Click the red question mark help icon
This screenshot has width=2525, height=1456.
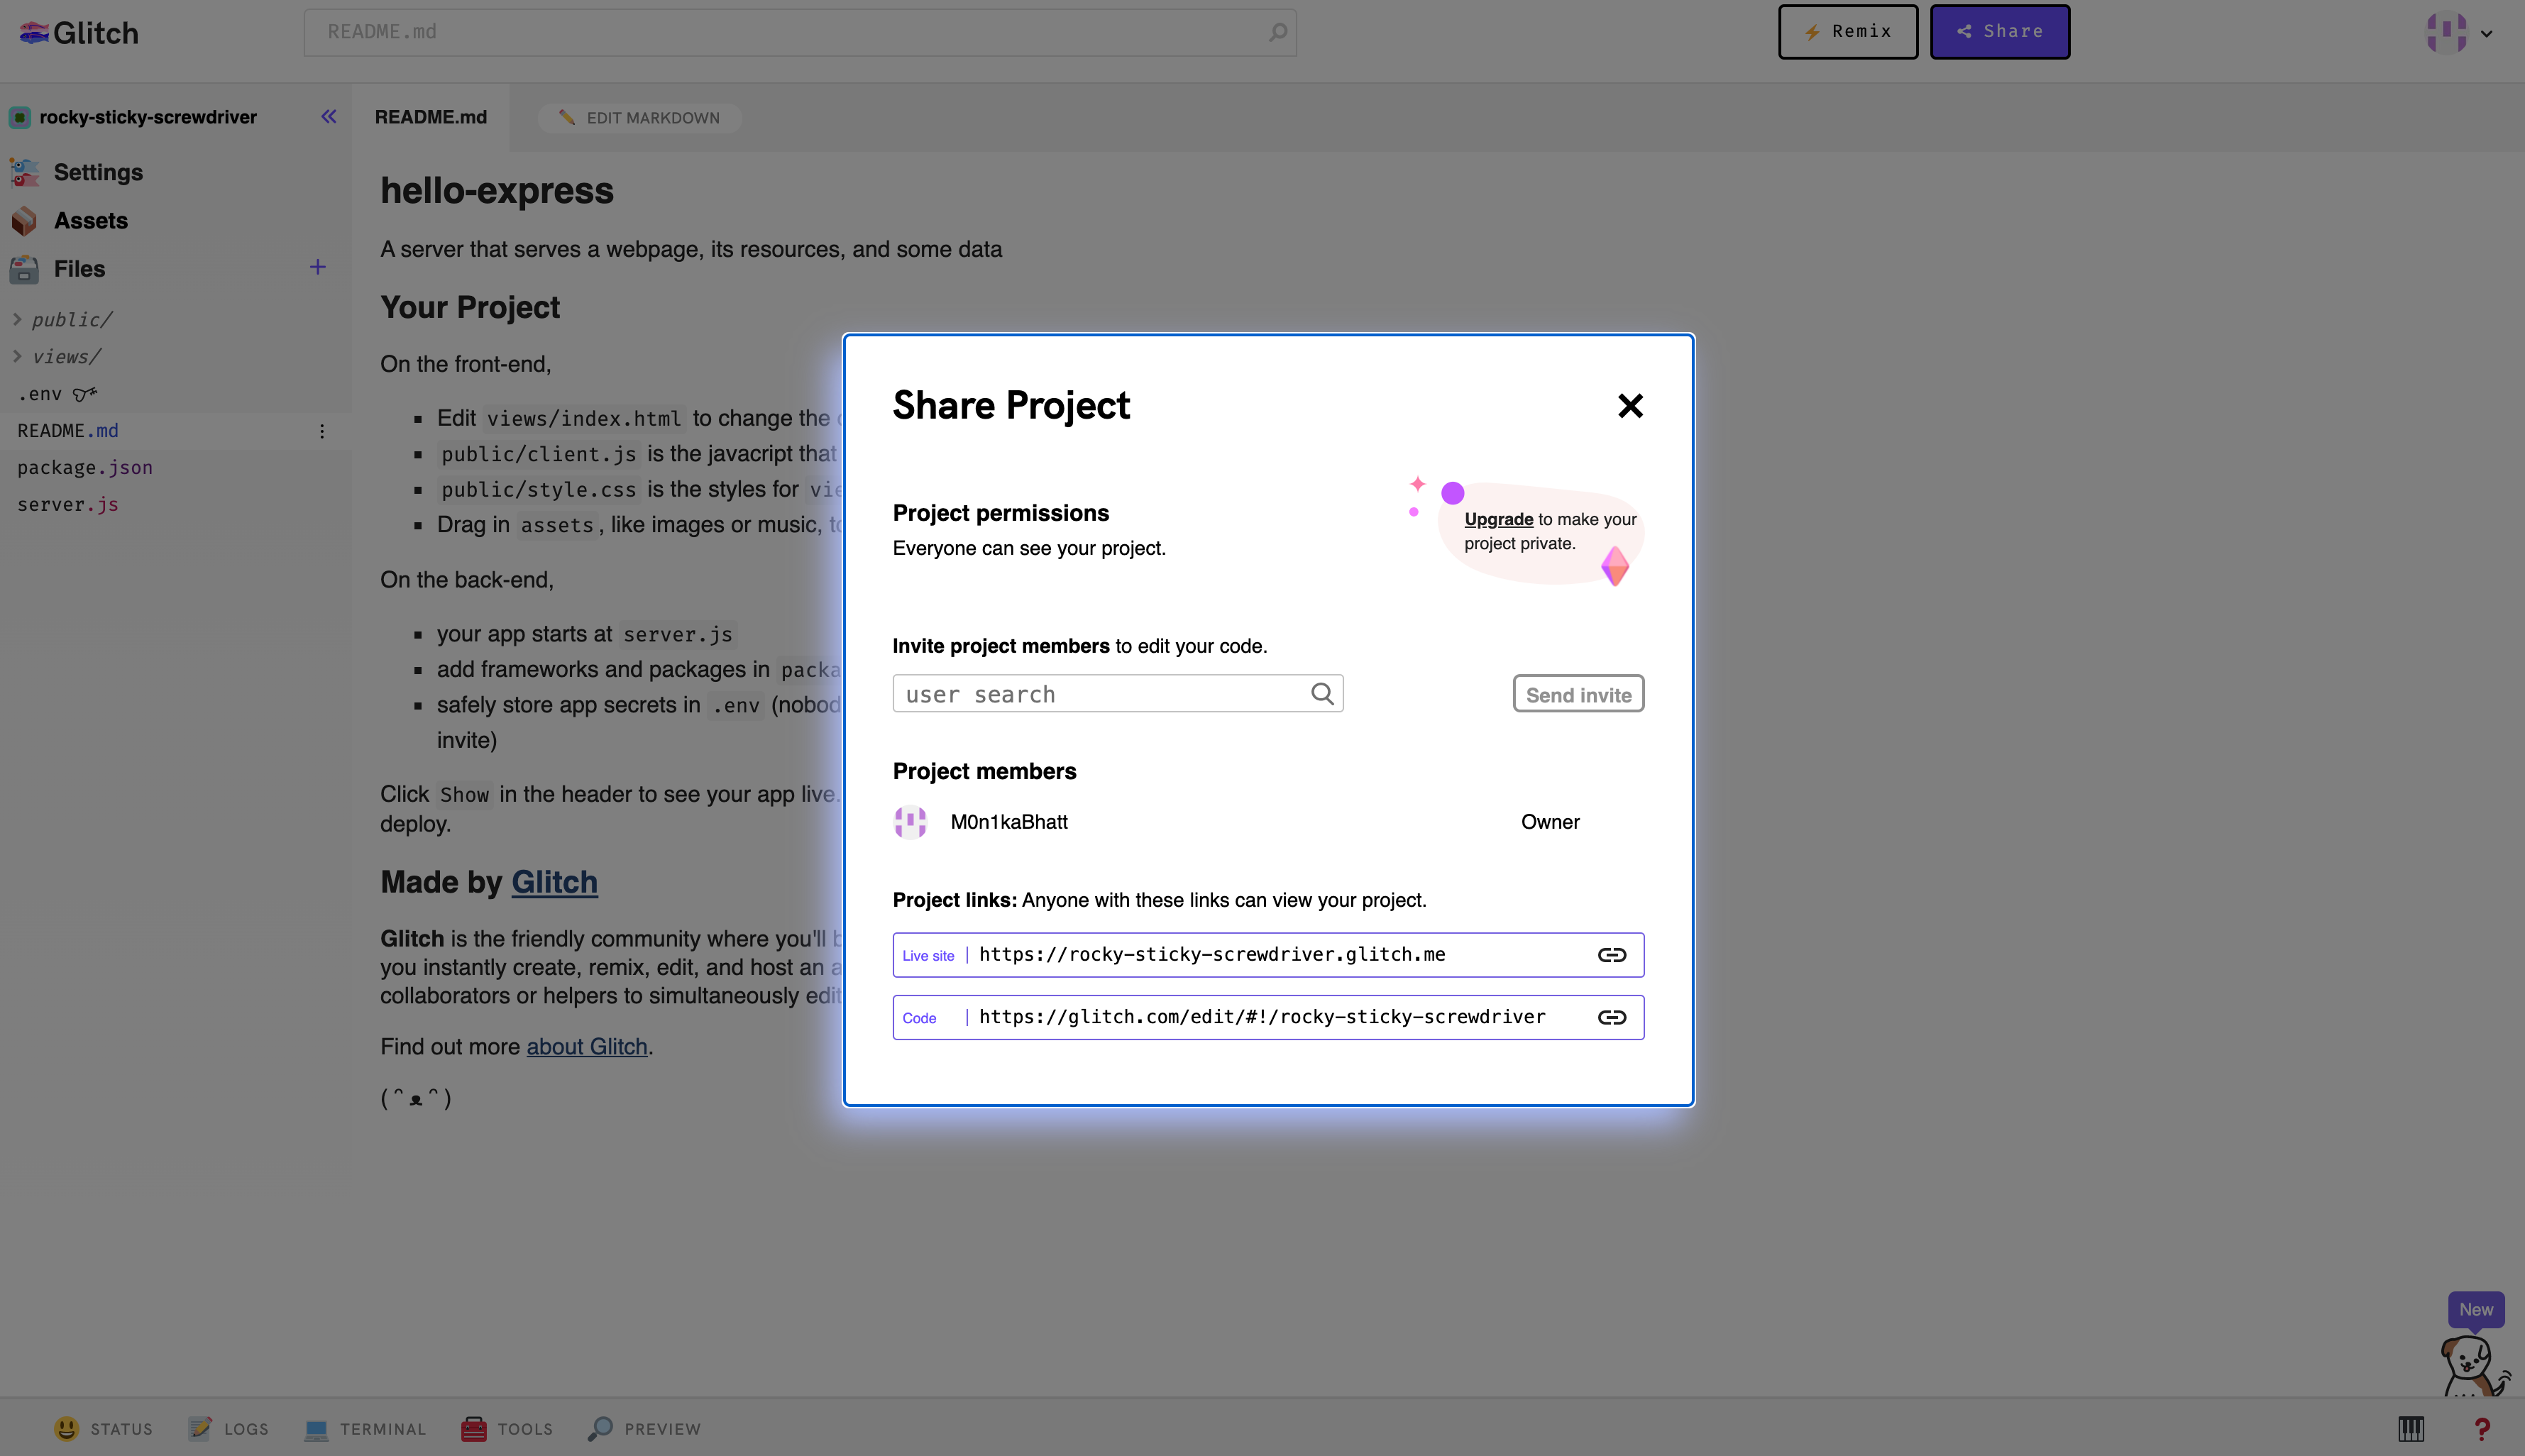[2482, 1429]
